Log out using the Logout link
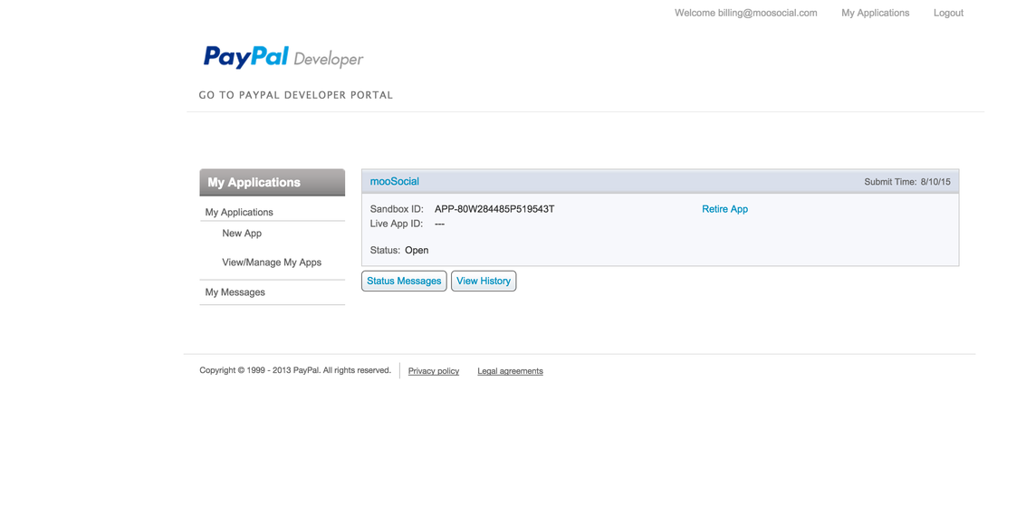The image size is (1026, 525). [948, 13]
